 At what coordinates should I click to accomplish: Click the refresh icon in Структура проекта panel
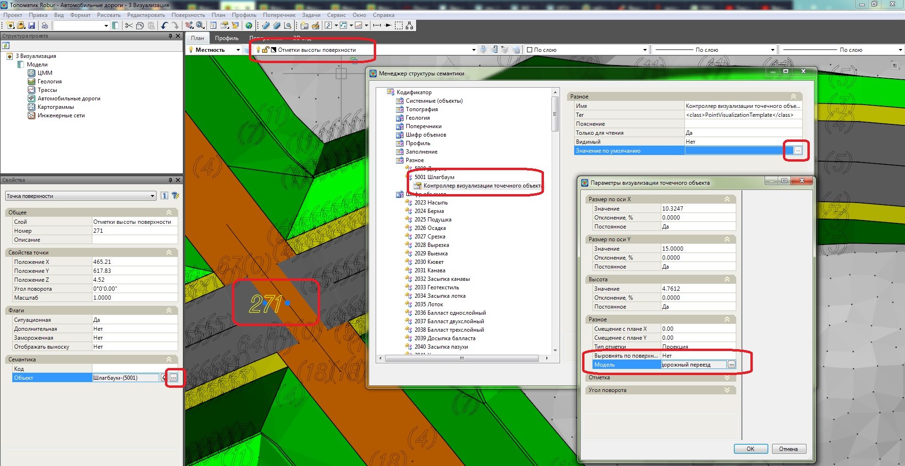(x=6, y=46)
